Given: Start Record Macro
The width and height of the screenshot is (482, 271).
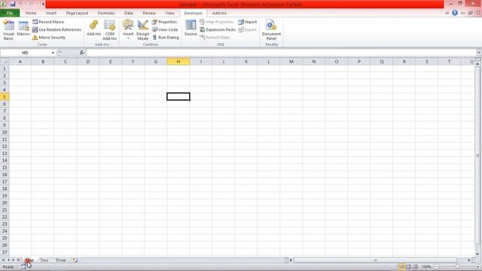Looking at the screenshot, I should pos(48,22).
